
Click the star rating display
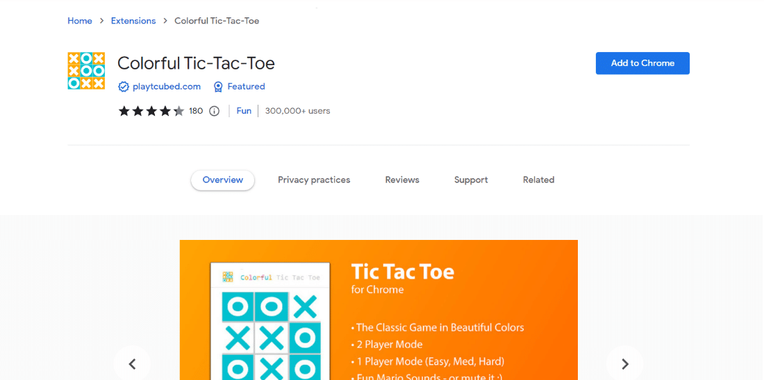click(x=151, y=111)
